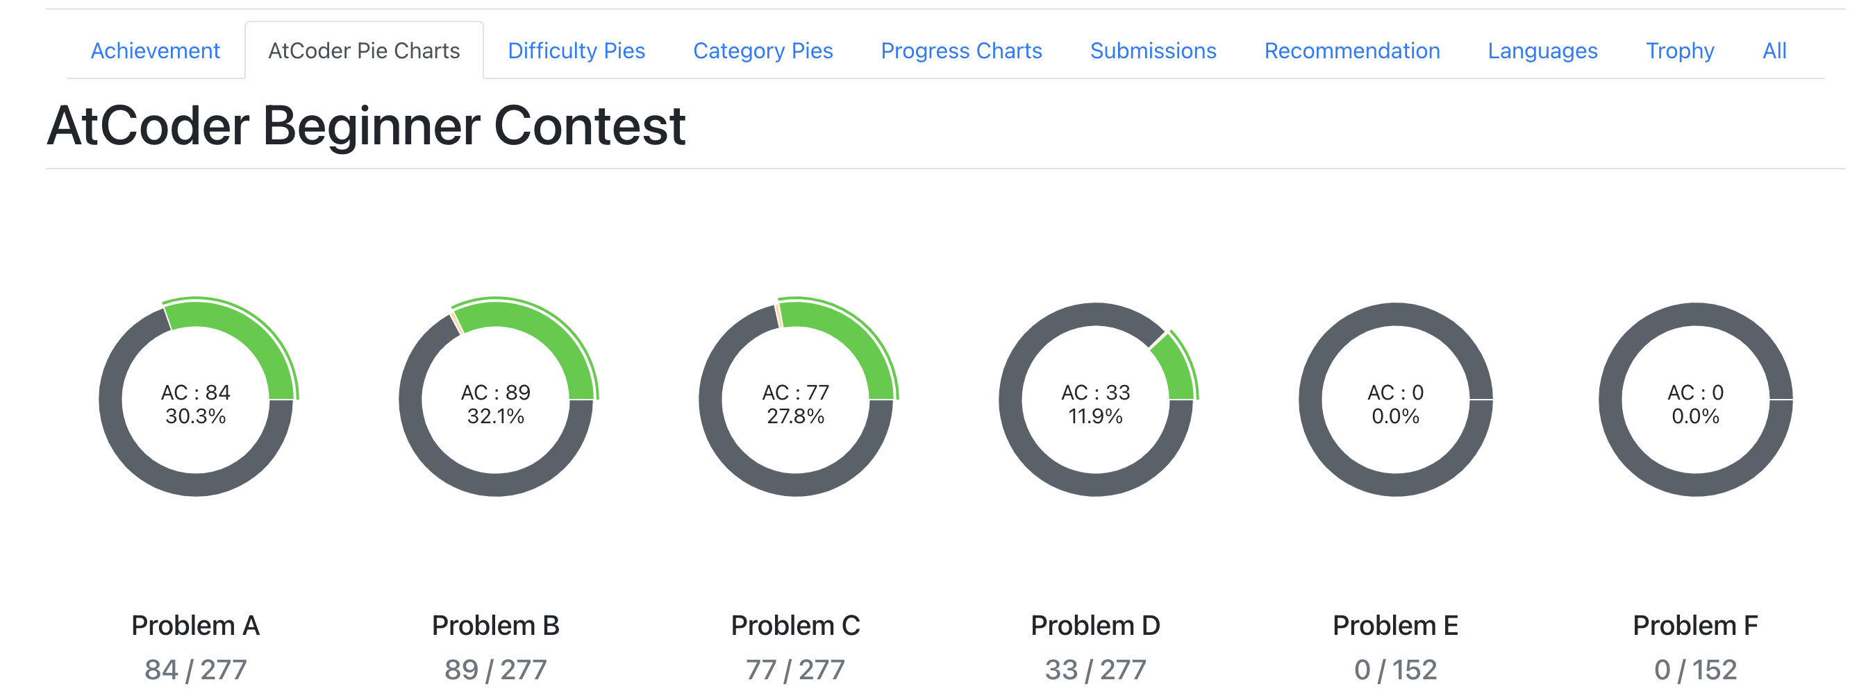Select the All tab
This screenshot has width=1875, height=698.
click(x=1774, y=51)
